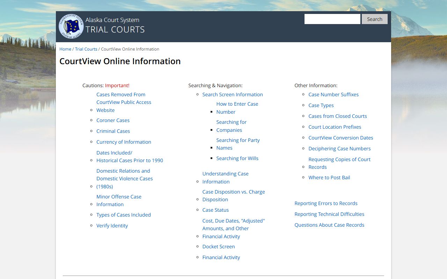Open Cost, Due Dates, Adjusted Amounts link
Image resolution: width=447 pixels, height=279 pixels.
[234, 228]
